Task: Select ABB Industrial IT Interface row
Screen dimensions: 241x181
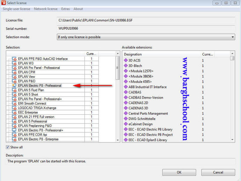Action: 177,87
